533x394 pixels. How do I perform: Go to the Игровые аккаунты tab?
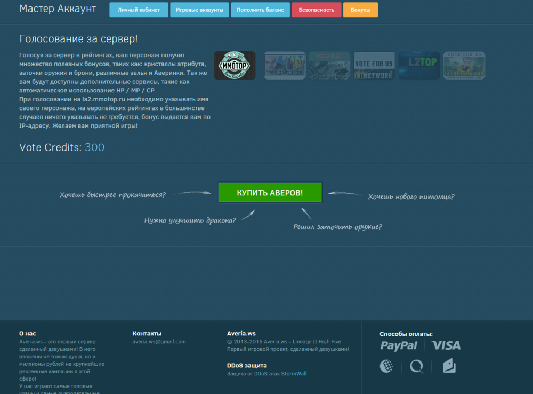click(199, 10)
